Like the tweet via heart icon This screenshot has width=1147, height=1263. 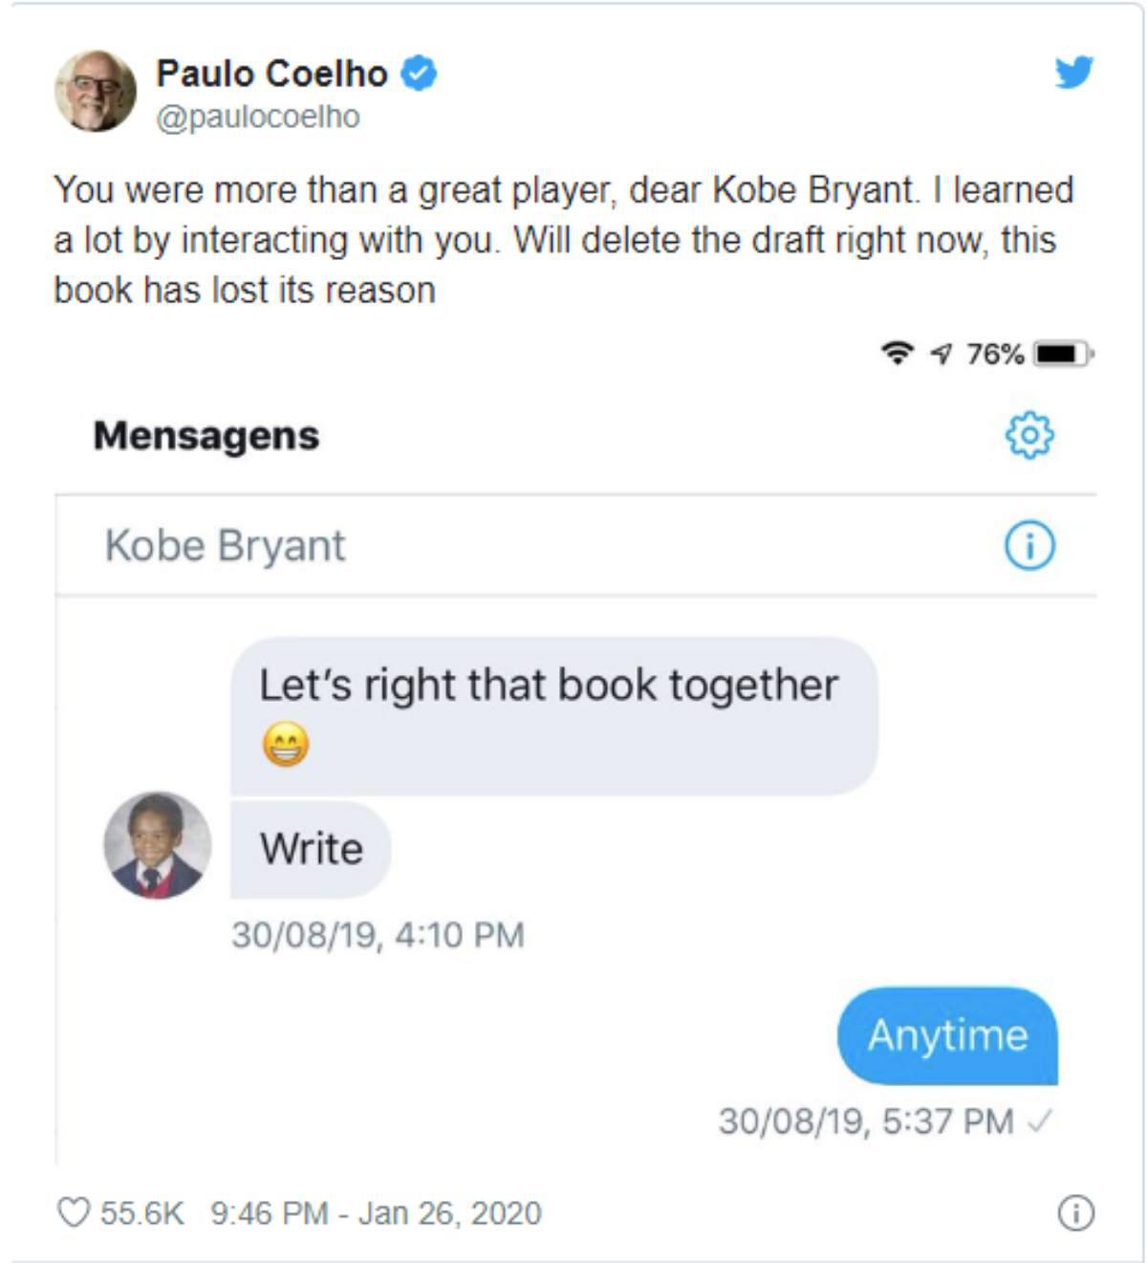click(74, 1212)
